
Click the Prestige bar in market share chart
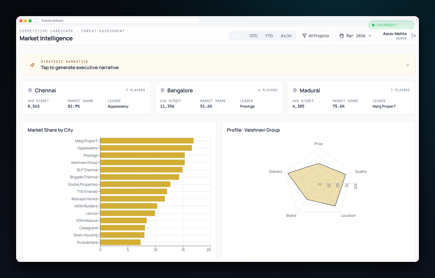[x=142, y=155]
